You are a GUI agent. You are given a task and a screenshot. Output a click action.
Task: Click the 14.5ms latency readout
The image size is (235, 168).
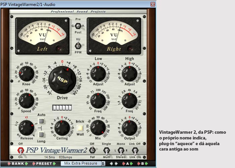pos(49,157)
